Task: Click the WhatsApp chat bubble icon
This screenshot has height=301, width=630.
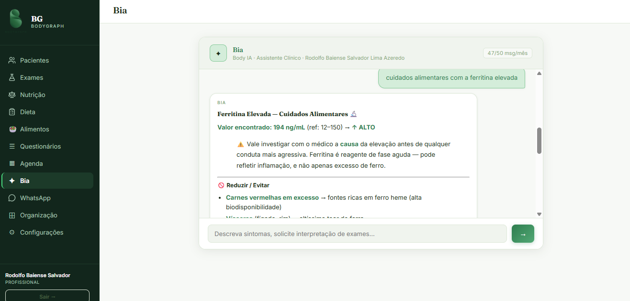Action: click(12, 198)
